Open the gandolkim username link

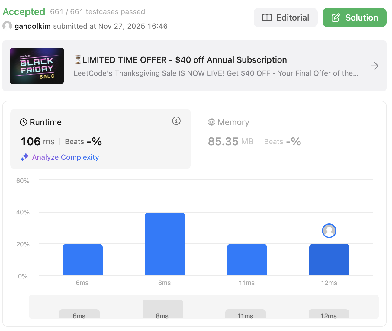pos(33,26)
